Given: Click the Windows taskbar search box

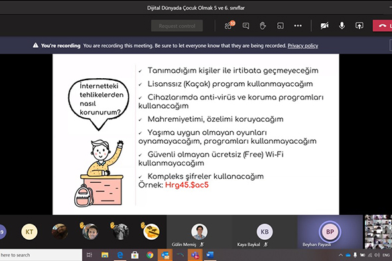Looking at the screenshot, I should (41, 255).
